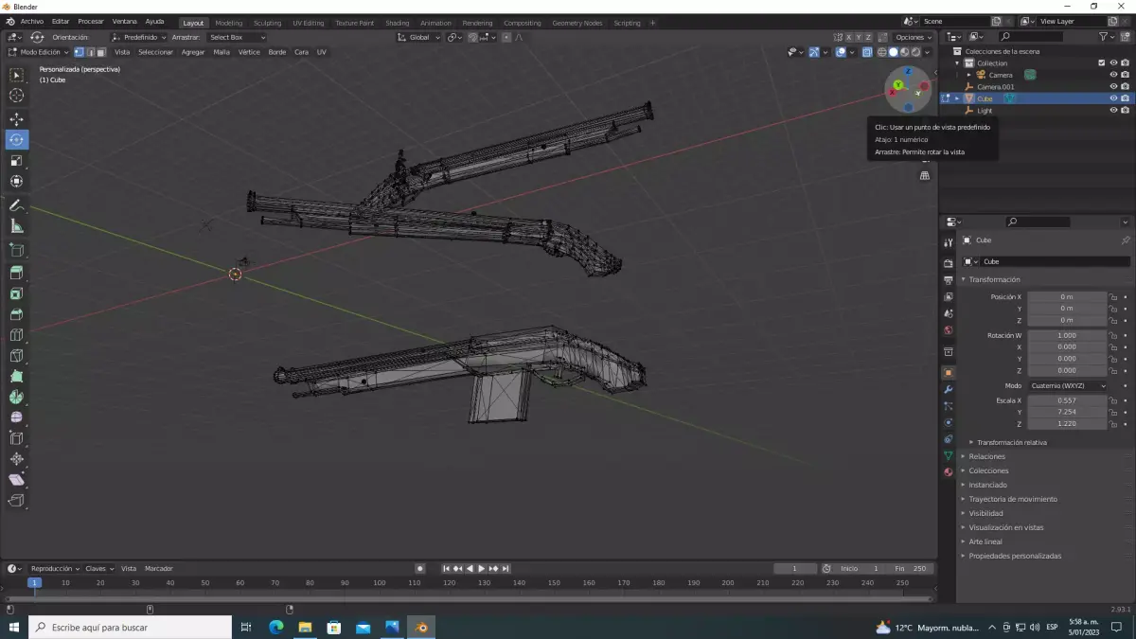
Task: Enable vertex select mode
Action: [x=79, y=52]
